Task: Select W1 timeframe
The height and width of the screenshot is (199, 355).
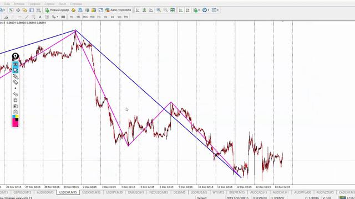Action: click(119, 17)
